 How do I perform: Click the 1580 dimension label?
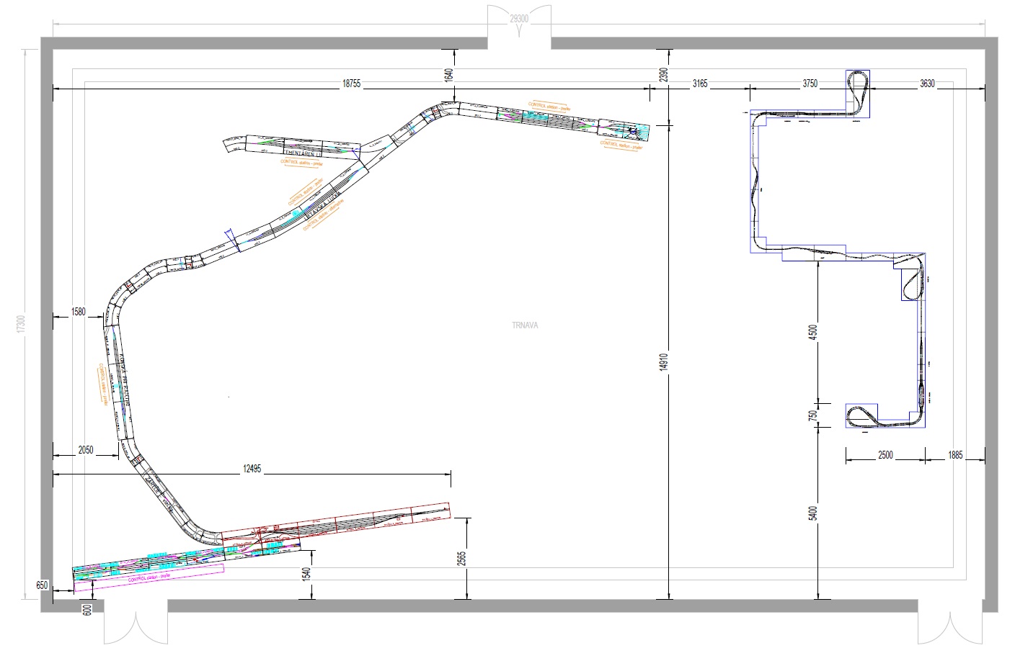[x=78, y=312]
